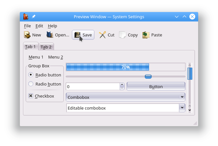Switch to Tab 2
The width and height of the screenshot is (218, 146).
coord(46,47)
